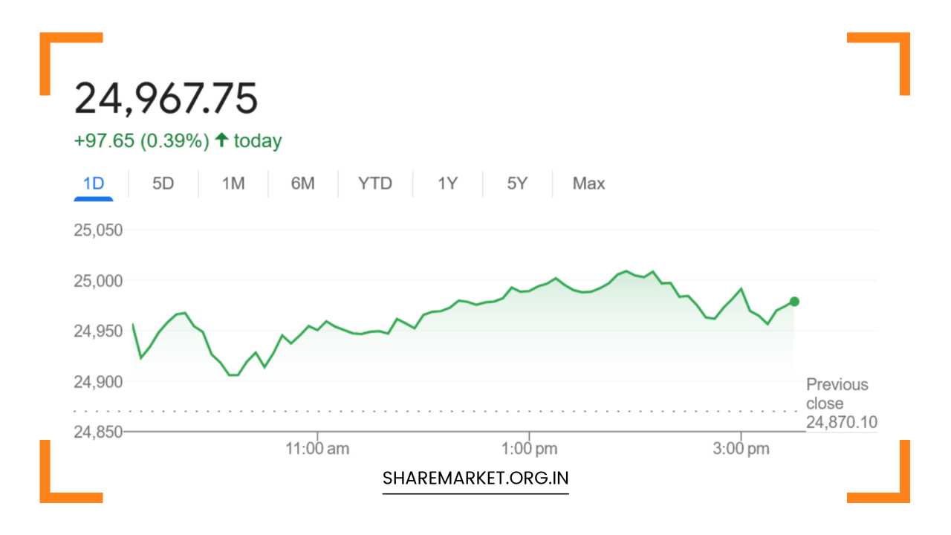Switch to YTD view

click(x=375, y=184)
